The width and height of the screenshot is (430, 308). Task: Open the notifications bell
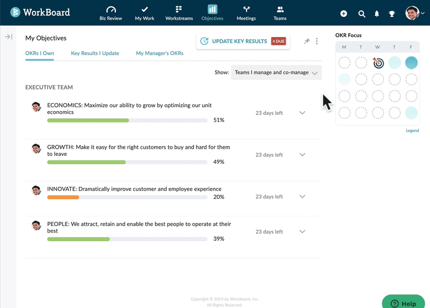coord(377,14)
